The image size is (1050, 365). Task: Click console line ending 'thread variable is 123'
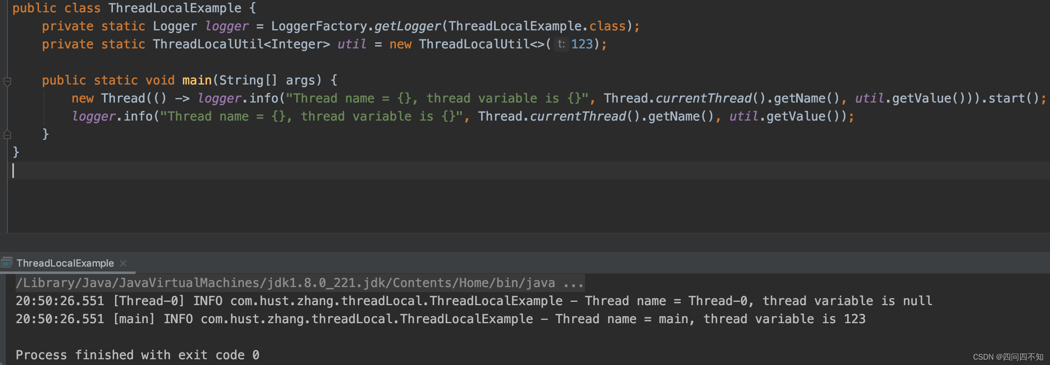point(440,319)
